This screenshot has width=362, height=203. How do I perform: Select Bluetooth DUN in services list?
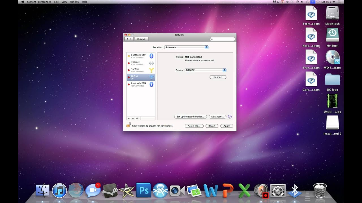[x=141, y=56]
